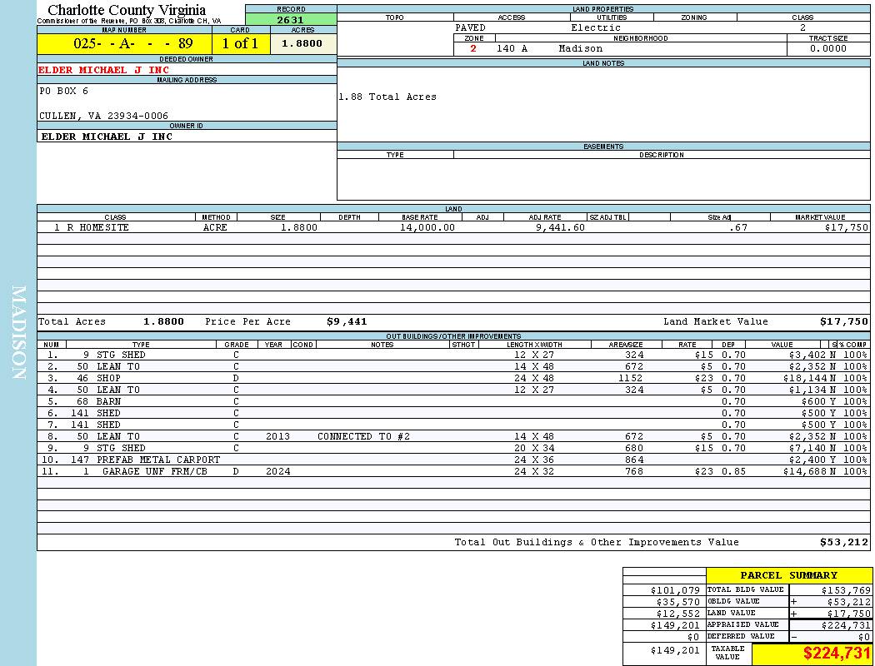Screen dimensions: 875x666
Task: Click the PAVED access value
Action: pos(470,27)
